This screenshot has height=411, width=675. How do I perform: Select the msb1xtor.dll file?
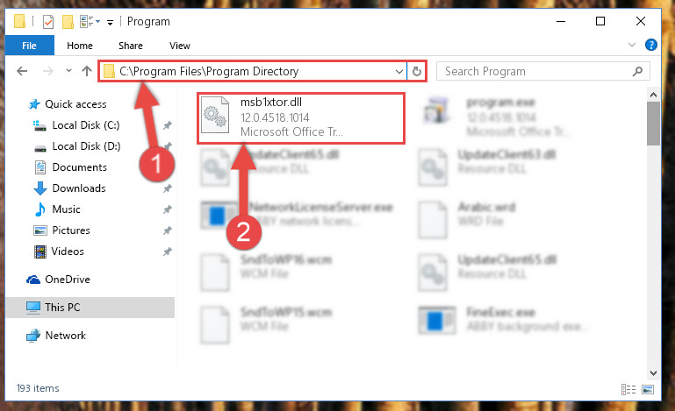pyautogui.click(x=301, y=118)
